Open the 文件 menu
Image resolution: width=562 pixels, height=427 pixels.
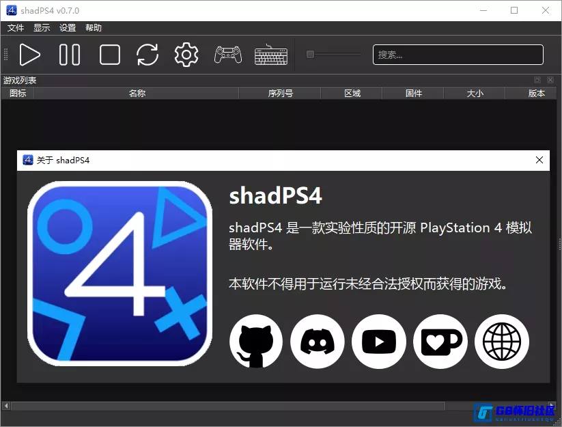click(15, 27)
